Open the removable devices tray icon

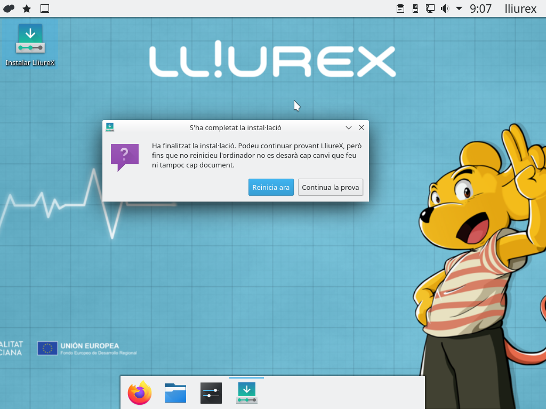coord(415,9)
